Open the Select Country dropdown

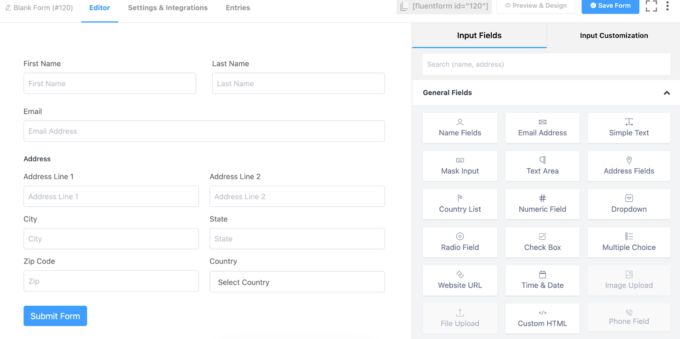pos(297,282)
